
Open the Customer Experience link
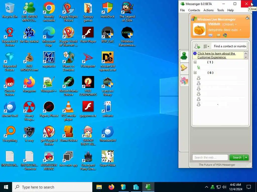point(216,55)
